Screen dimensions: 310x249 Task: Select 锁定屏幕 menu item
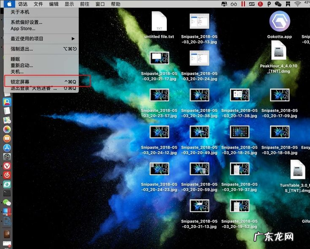20,81
